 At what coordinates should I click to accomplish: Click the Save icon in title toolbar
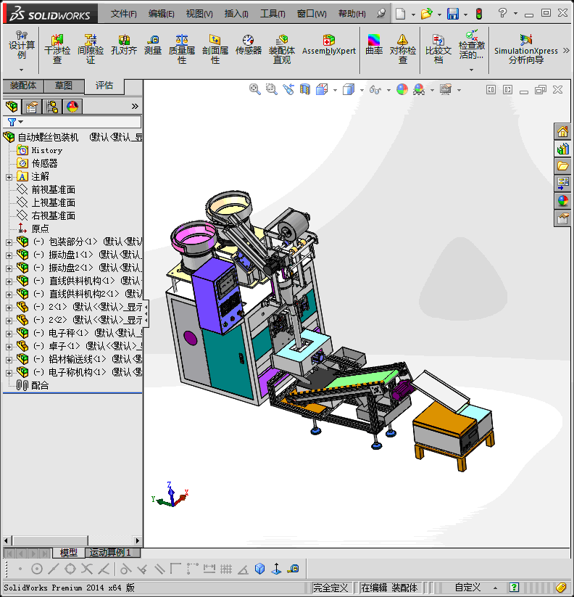pyautogui.click(x=453, y=14)
